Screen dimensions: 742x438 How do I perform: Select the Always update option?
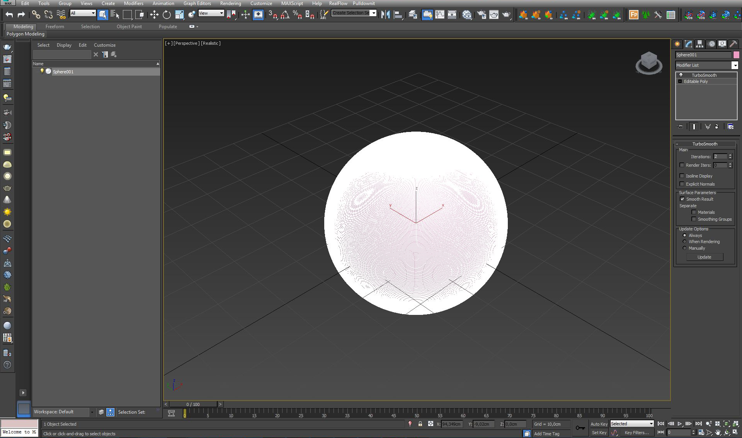coord(684,235)
